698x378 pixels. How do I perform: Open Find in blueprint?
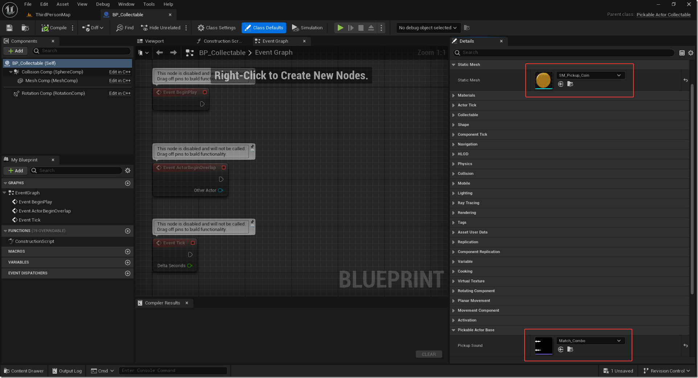[125, 28]
